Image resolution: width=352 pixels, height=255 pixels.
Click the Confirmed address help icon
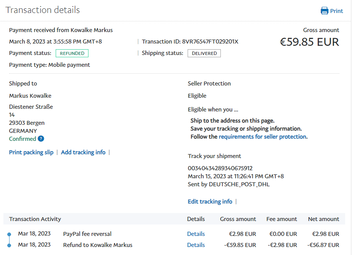[41, 139]
